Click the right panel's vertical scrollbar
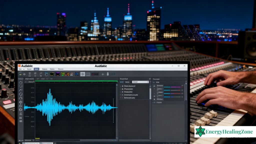Viewport: 256px width, 144px height. tap(186, 91)
